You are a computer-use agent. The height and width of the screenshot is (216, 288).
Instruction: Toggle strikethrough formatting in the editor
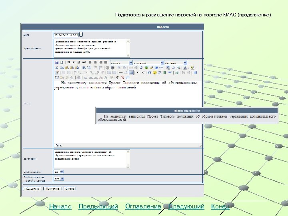84,62
